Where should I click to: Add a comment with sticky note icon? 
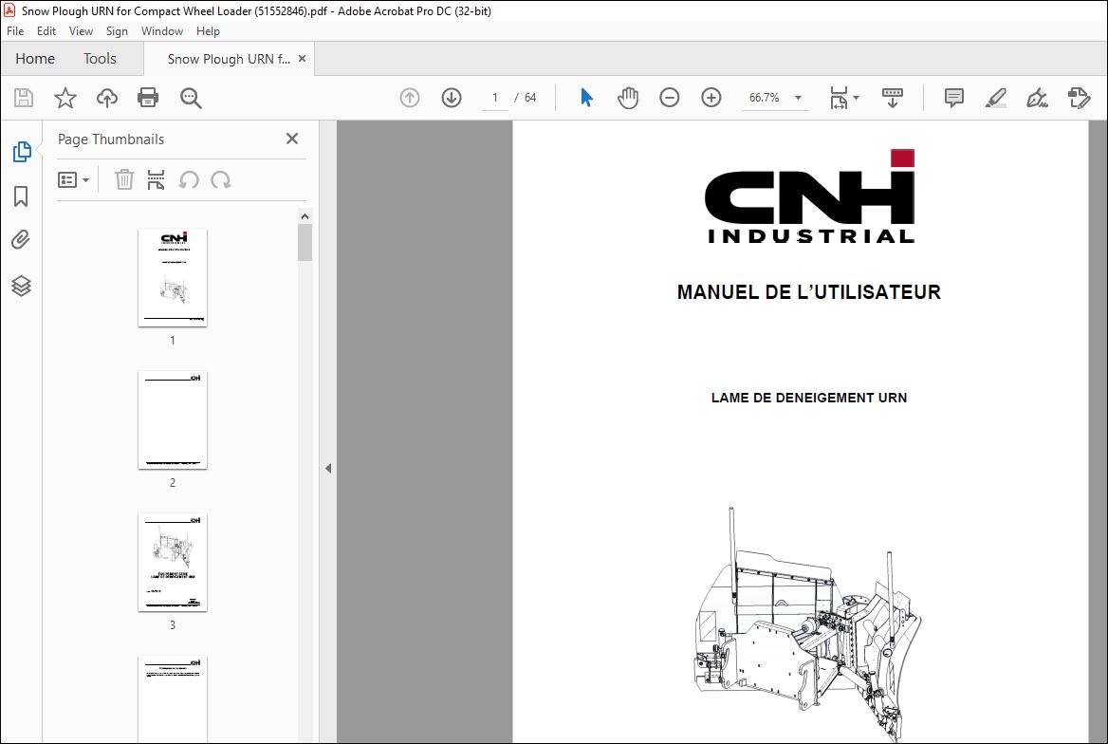pyautogui.click(x=953, y=98)
